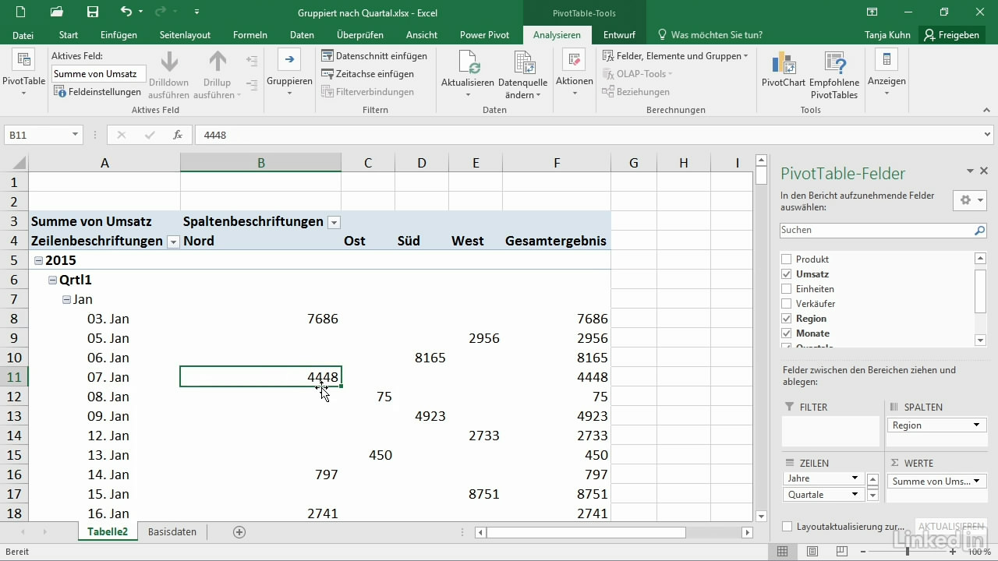Click the Gruppieren arrow button
The image size is (998, 561).
[x=289, y=74]
